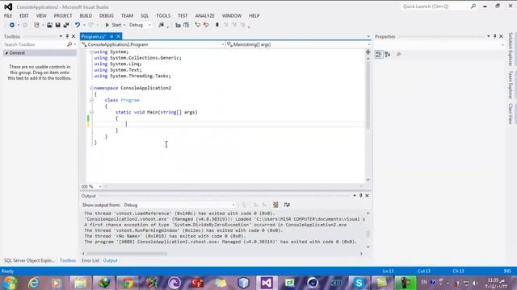The height and width of the screenshot is (290, 517).
Task: Open the BUILD menu
Action: [86, 16]
